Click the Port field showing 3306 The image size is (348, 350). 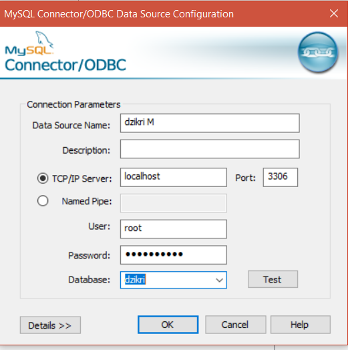[x=280, y=177]
